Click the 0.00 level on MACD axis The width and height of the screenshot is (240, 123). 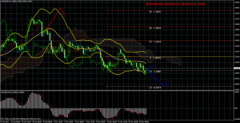(x=237, y=108)
